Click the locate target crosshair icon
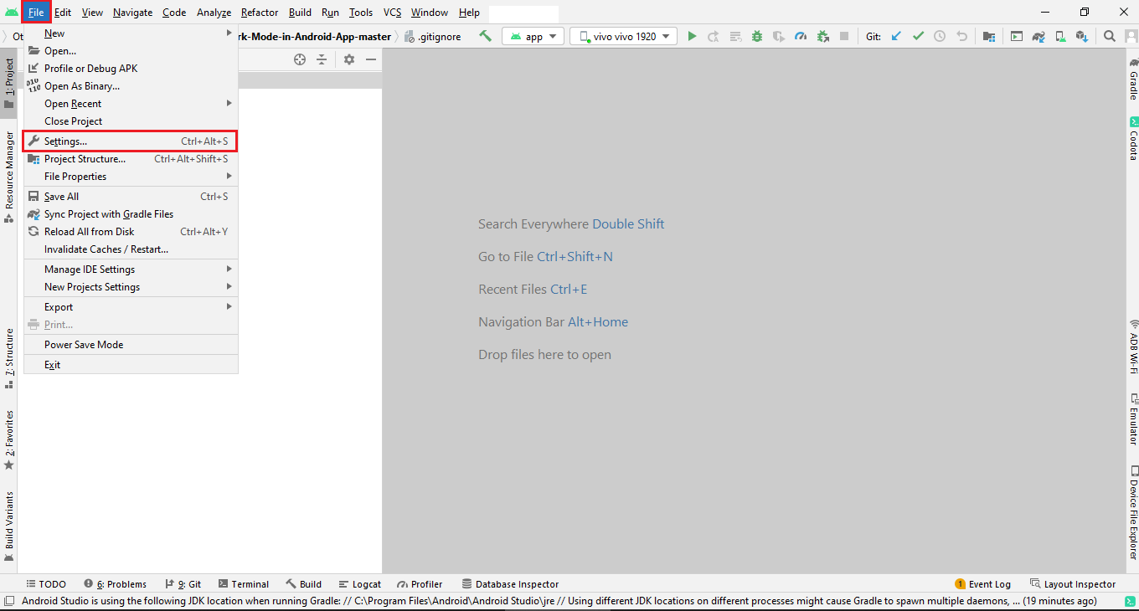1139x611 pixels. (300, 59)
